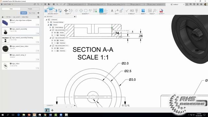Click the New Folder button
This screenshot has height=117, width=208.
[32, 13]
